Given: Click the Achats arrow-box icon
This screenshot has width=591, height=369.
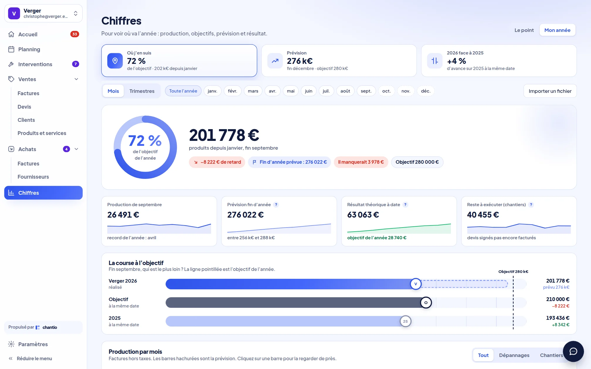Looking at the screenshot, I should (11, 149).
